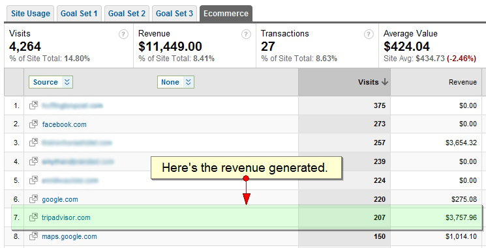Switch to the Site Usage tab

31,14
